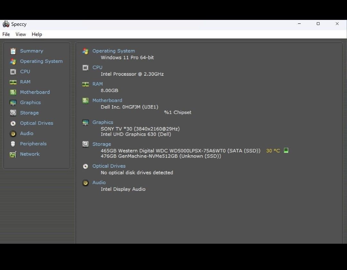Open the Optical Drives label in sidebar
The image size is (347, 270).
click(x=37, y=123)
